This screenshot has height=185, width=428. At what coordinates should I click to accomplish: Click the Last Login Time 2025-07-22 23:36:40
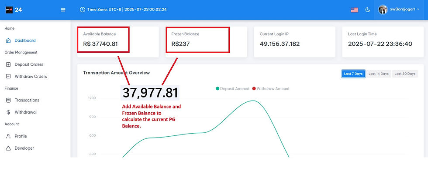[380, 44]
